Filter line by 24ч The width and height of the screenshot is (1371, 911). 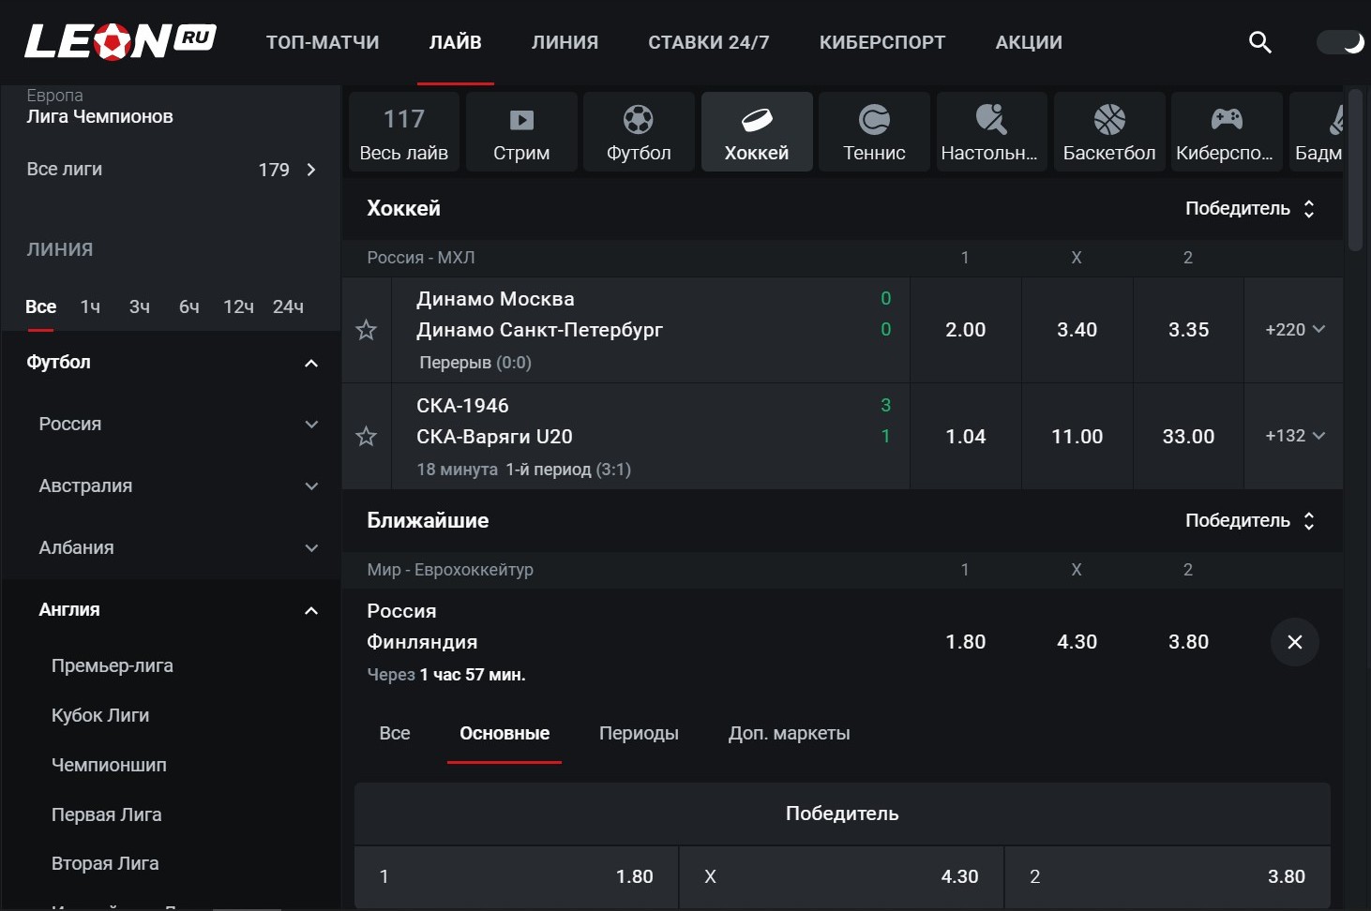288,306
